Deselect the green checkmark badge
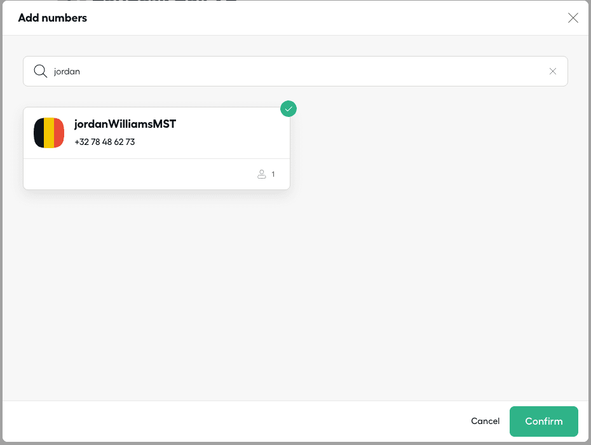Image resolution: width=591 pixels, height=445 pixels. 289,109
